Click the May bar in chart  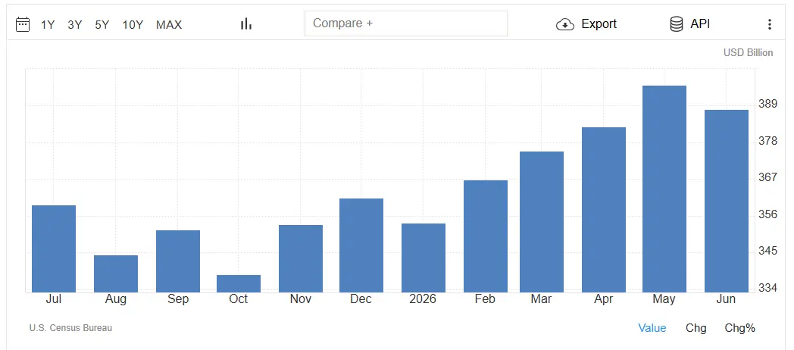tap(664, 189)
